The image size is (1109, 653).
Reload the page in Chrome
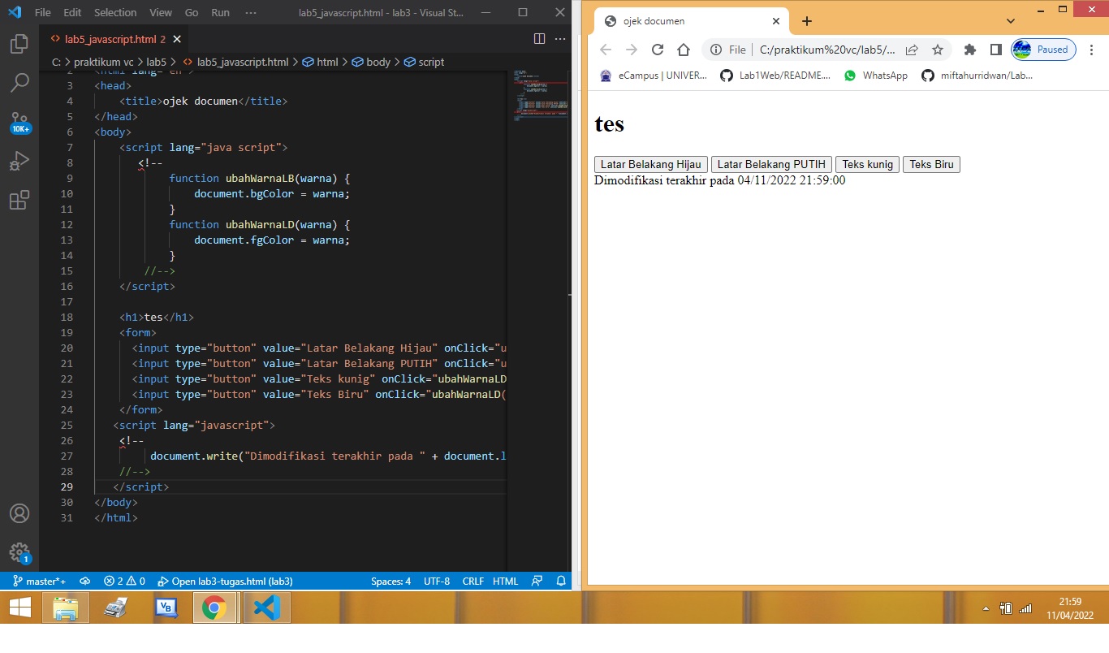pyautogui.click(x=658, y=50)
